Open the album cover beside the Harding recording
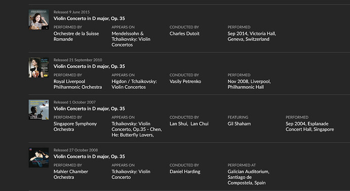The height and width of the screenshot is (191, 350). (39, 158)
